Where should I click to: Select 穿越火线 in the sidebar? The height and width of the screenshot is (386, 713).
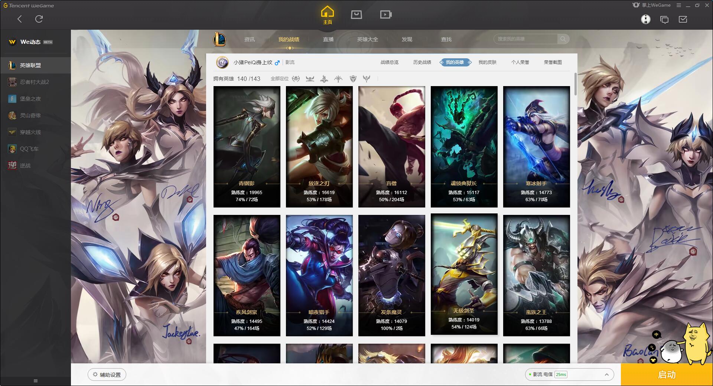click(x=35, y=132)
